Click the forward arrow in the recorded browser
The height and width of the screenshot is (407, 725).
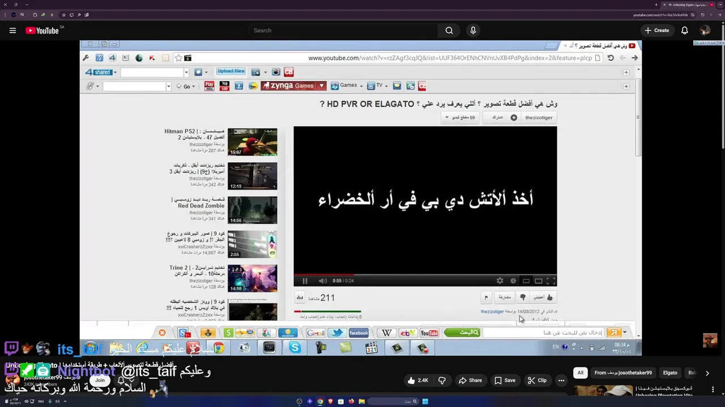tap(634, 58)
